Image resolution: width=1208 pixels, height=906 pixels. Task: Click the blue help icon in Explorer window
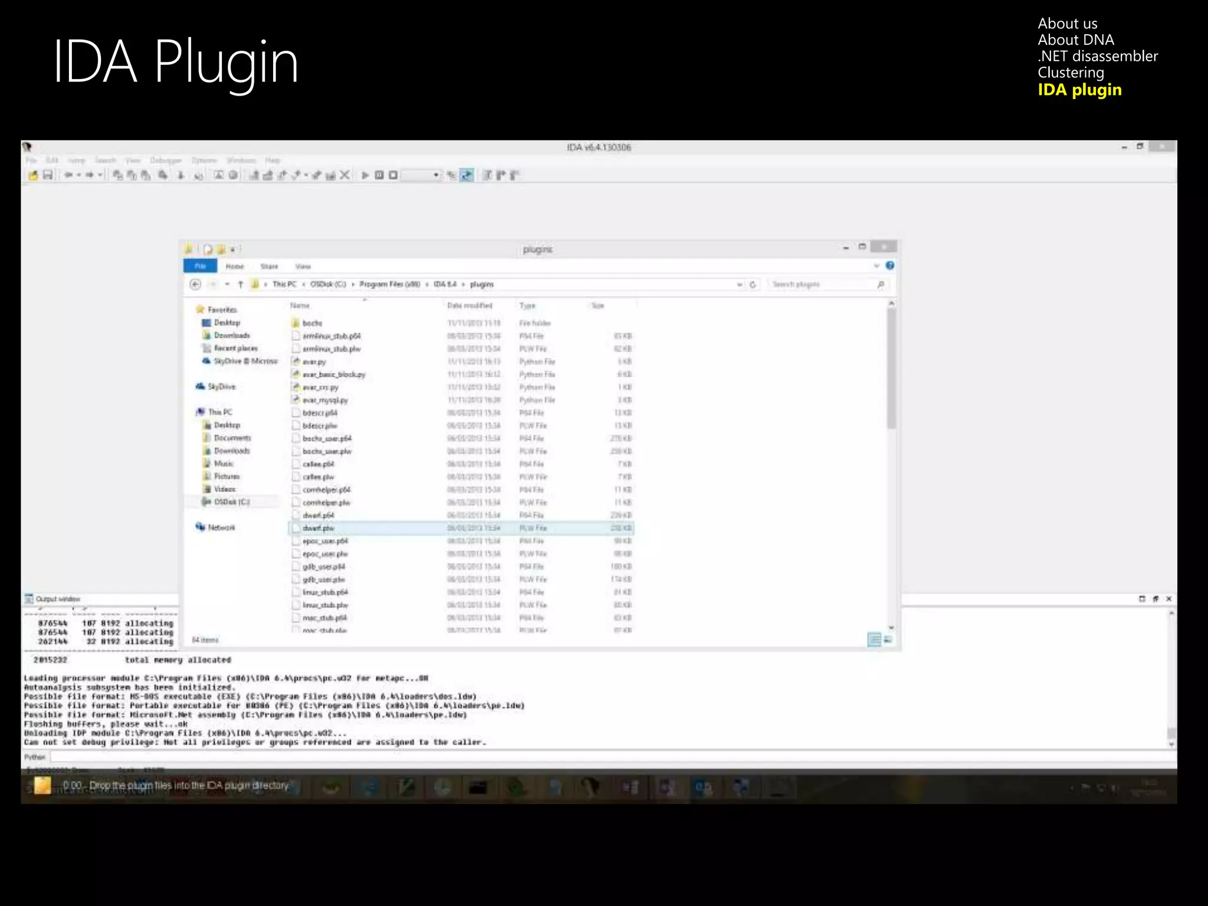pos(890,266)
